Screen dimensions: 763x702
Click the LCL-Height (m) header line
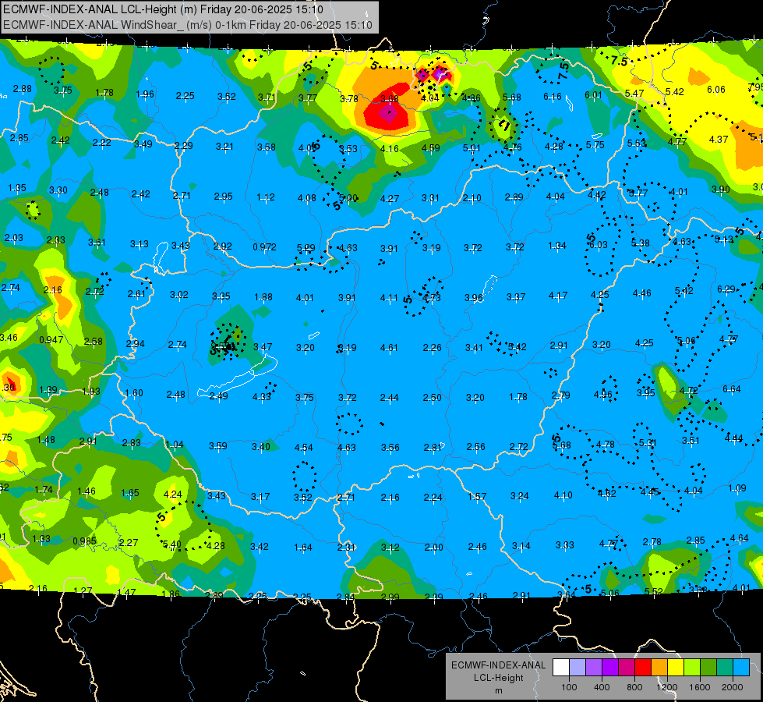pos(163,9)
